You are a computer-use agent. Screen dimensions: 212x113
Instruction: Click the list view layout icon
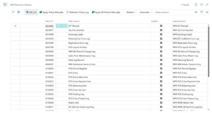tap(207, 12)
